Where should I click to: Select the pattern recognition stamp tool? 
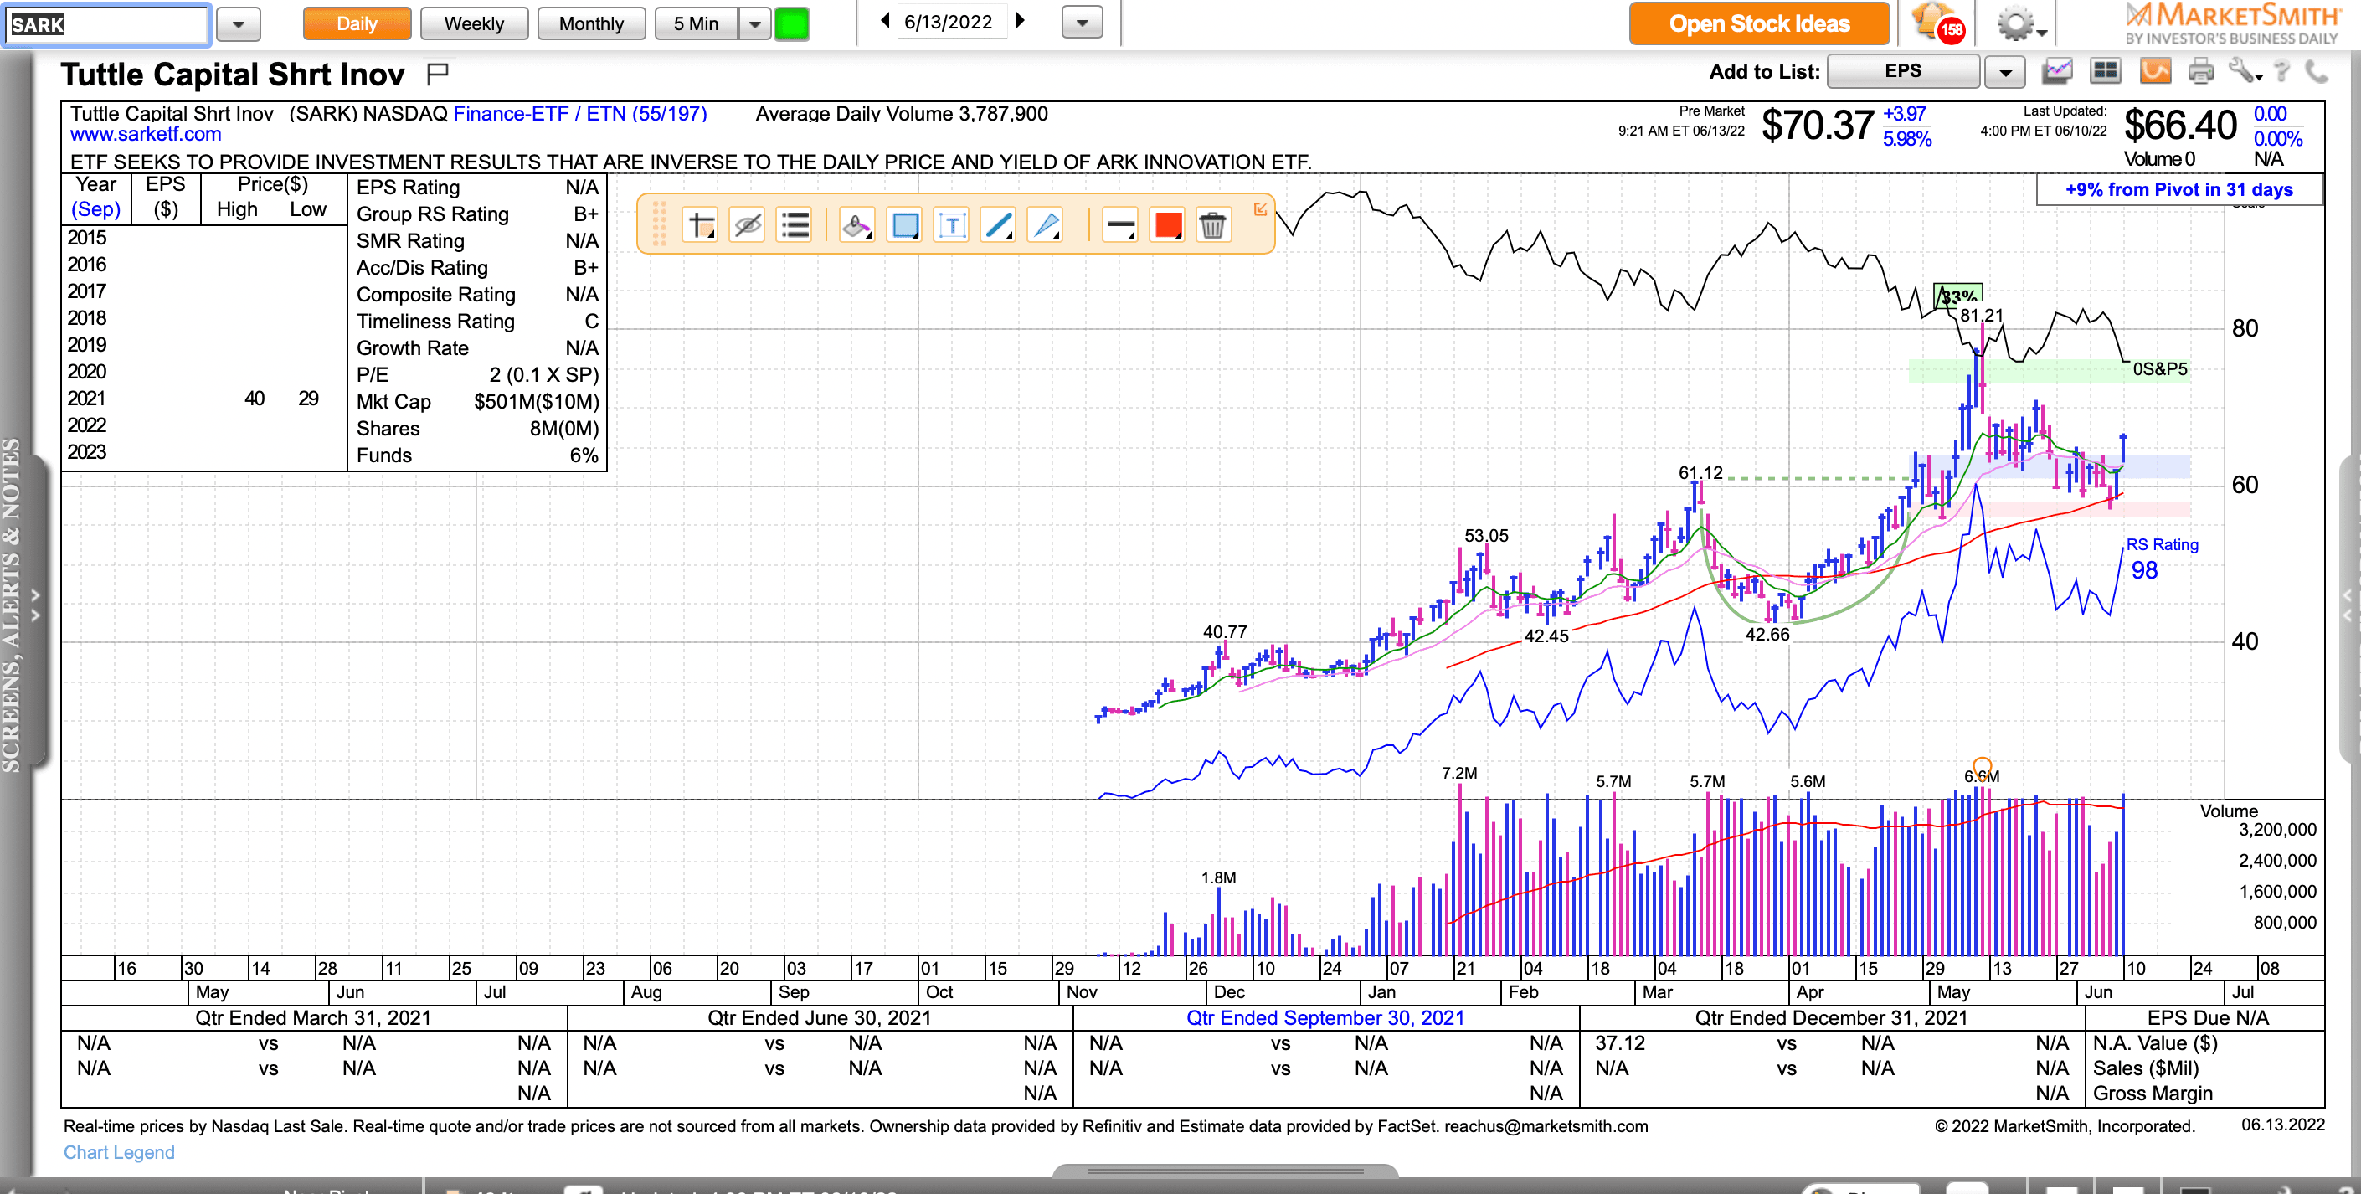tap(857, 225)
